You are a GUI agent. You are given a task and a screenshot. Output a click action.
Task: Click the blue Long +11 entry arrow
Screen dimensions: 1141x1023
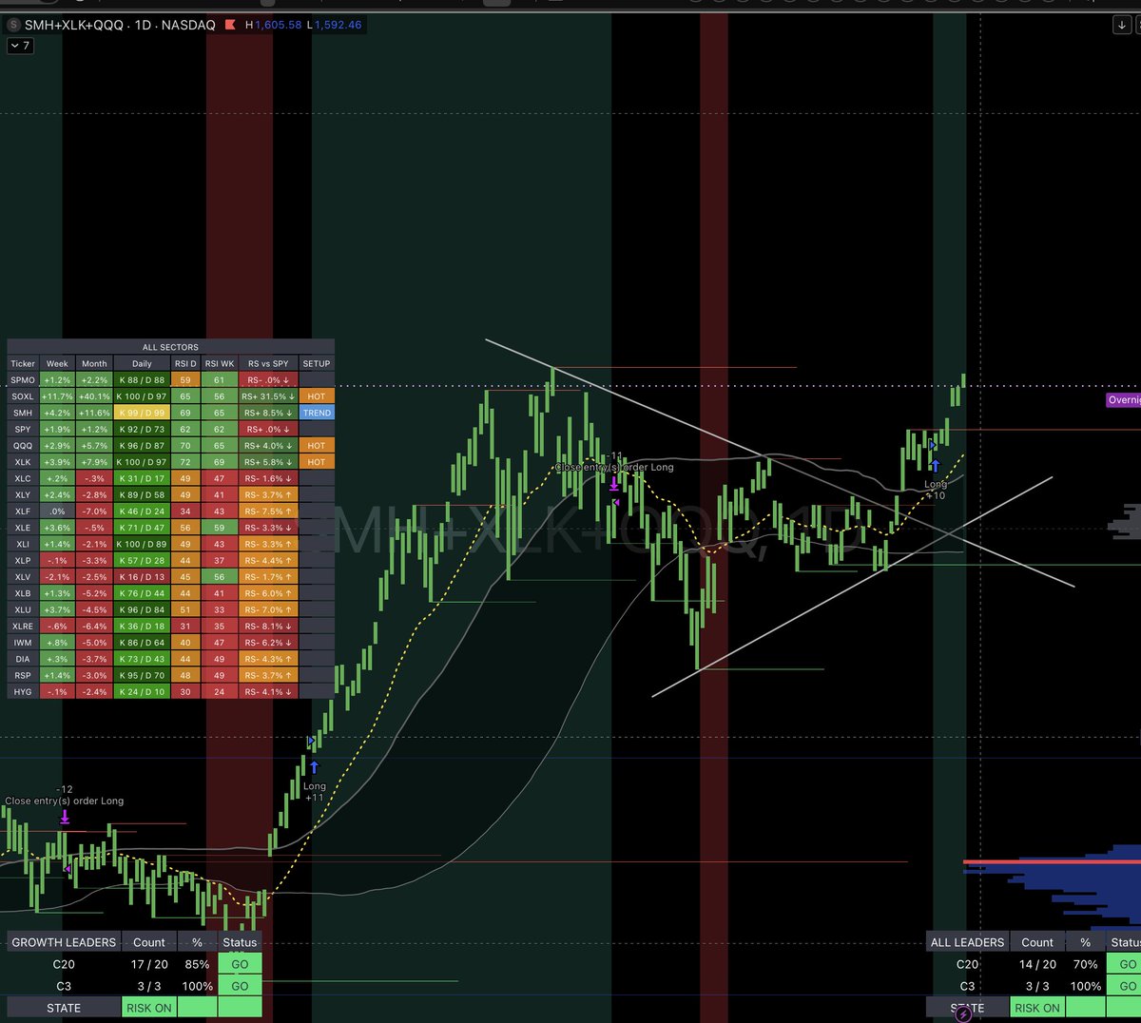pyautogui.click(x=314, y=766)
